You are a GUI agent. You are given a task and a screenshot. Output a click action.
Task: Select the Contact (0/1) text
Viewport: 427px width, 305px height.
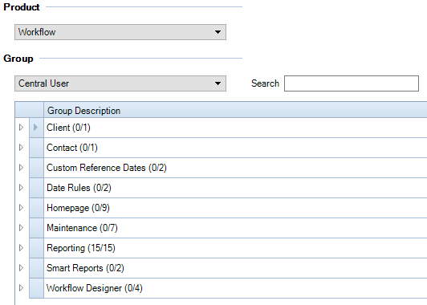(x=72, y=148)
